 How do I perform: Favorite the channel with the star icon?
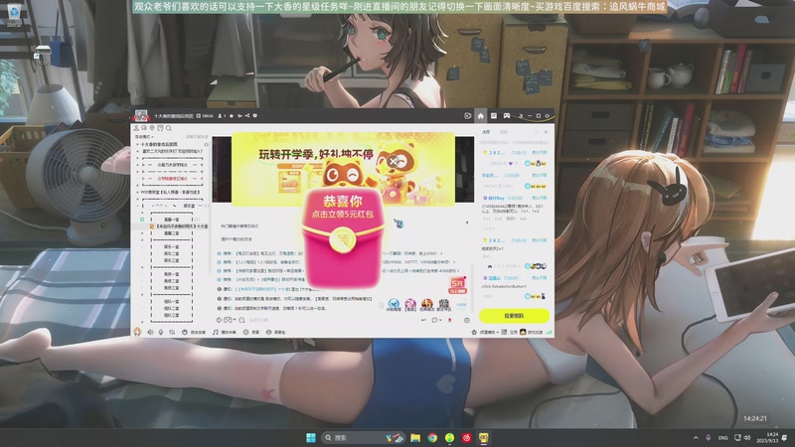(232, 116)
